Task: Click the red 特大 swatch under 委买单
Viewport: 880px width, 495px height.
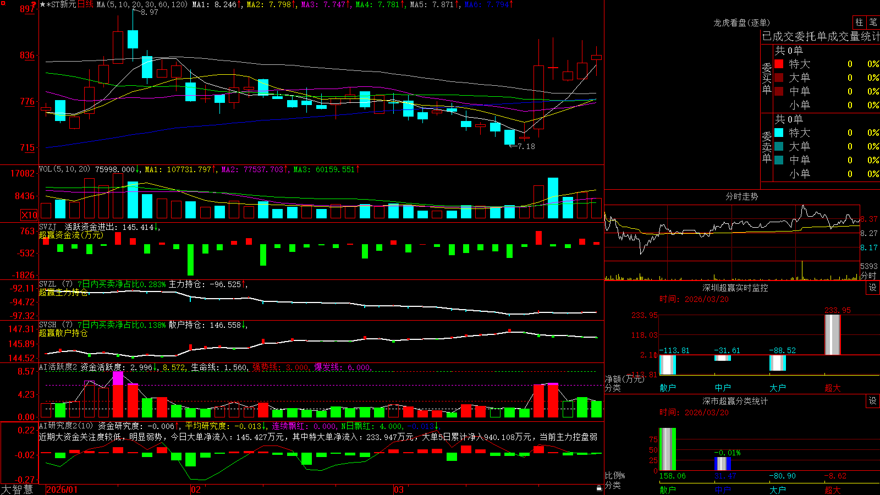Action: click(779, 64)
